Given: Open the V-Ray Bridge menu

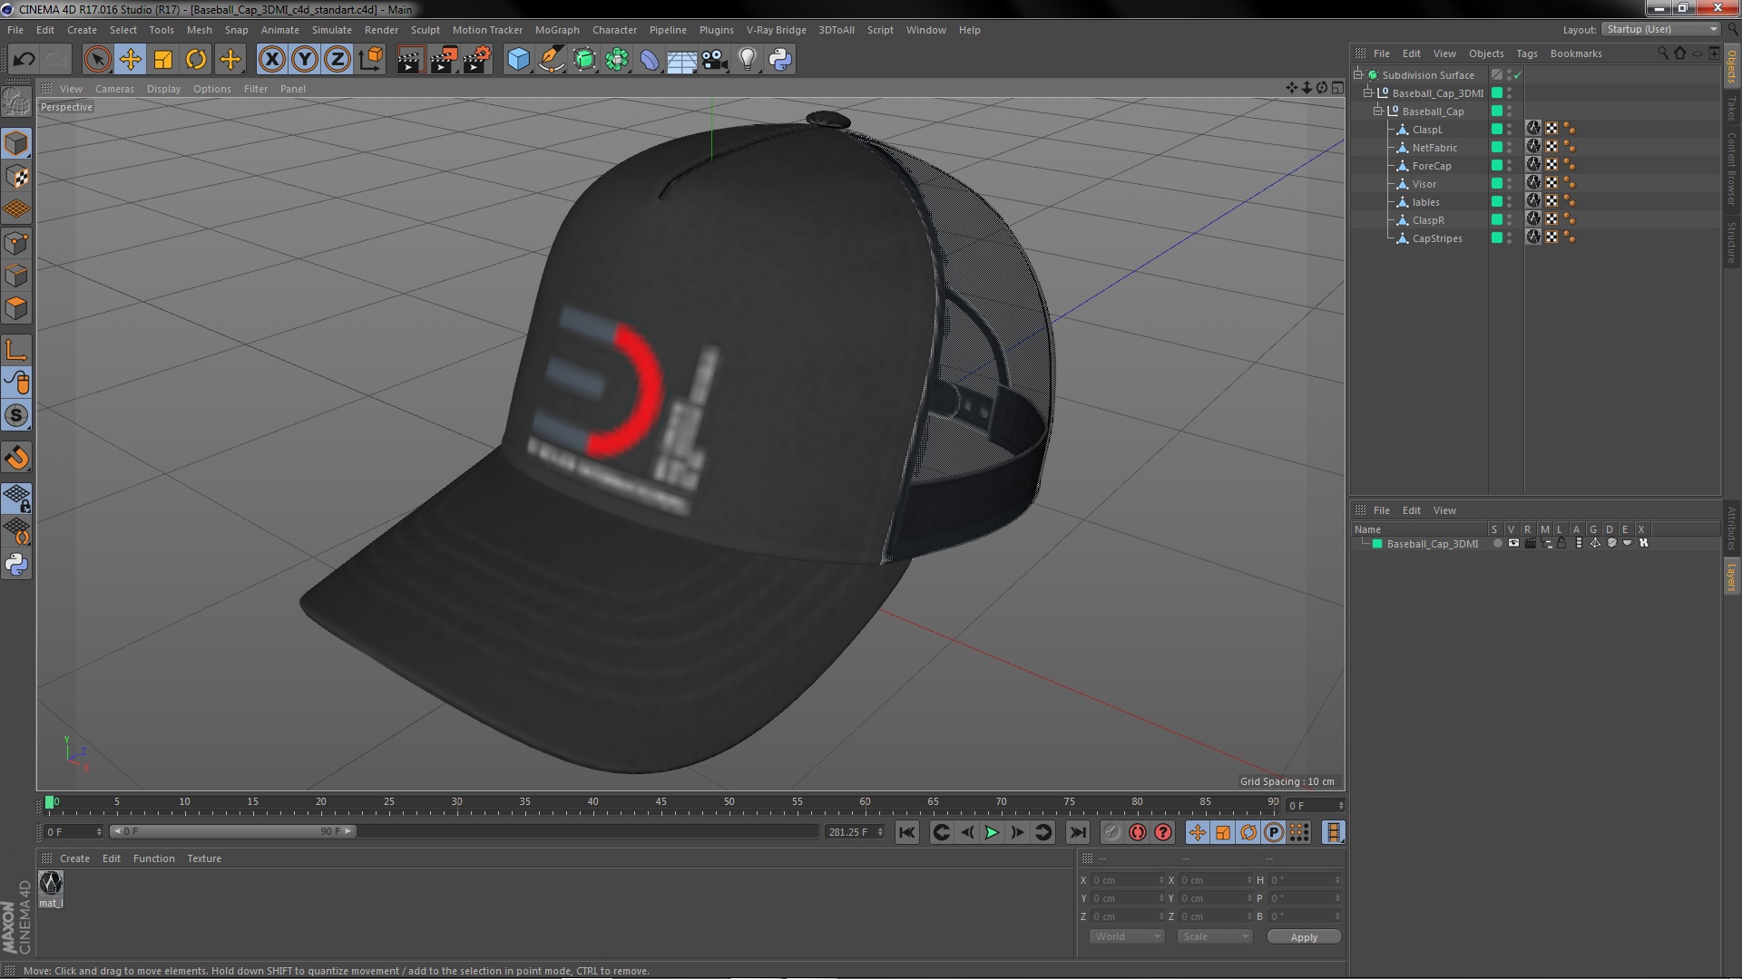Looking at the screenshot, I should pyautogui.click(x=776, y=30).
